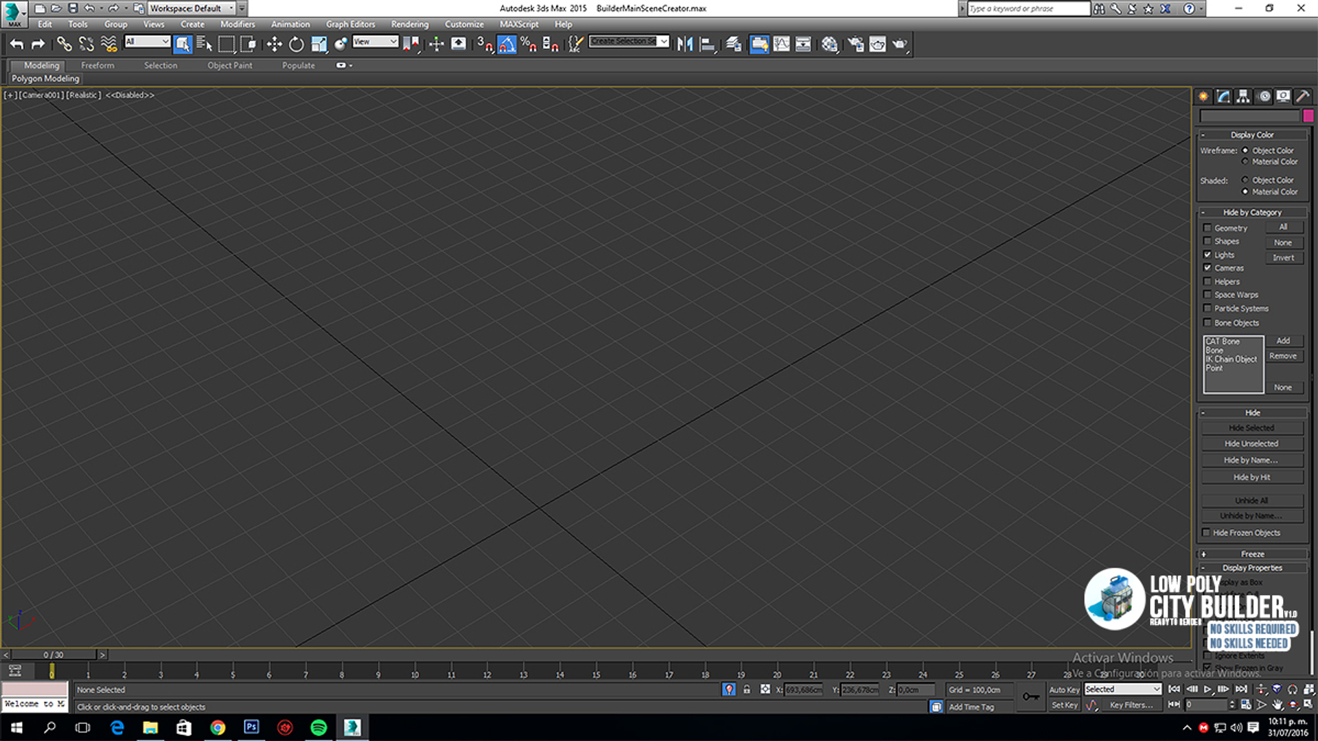Select Material Color wireframe radio button

(x=1245, y=161)
